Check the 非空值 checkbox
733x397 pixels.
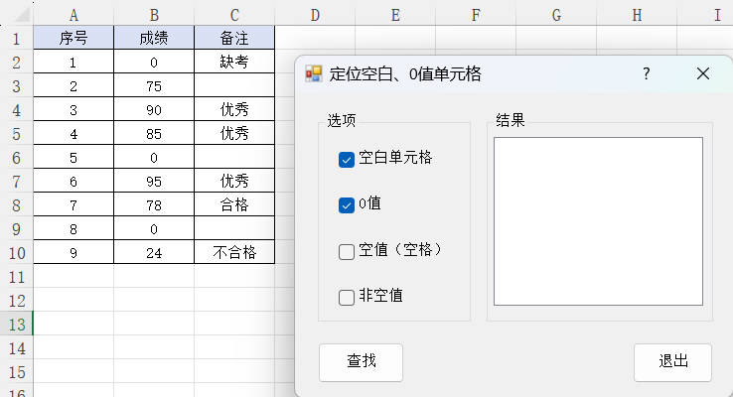[347, 297]
